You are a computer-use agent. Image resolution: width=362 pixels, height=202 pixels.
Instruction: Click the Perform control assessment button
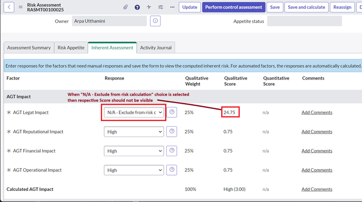[x=234, y=7]
